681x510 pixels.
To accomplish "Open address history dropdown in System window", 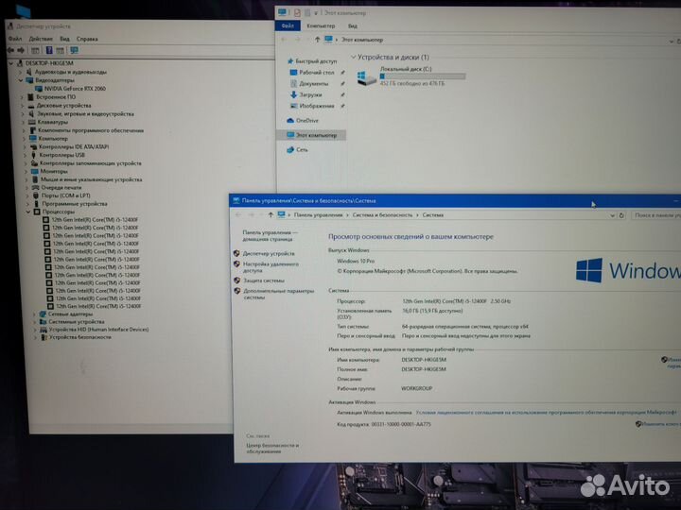I will point(612,215).
